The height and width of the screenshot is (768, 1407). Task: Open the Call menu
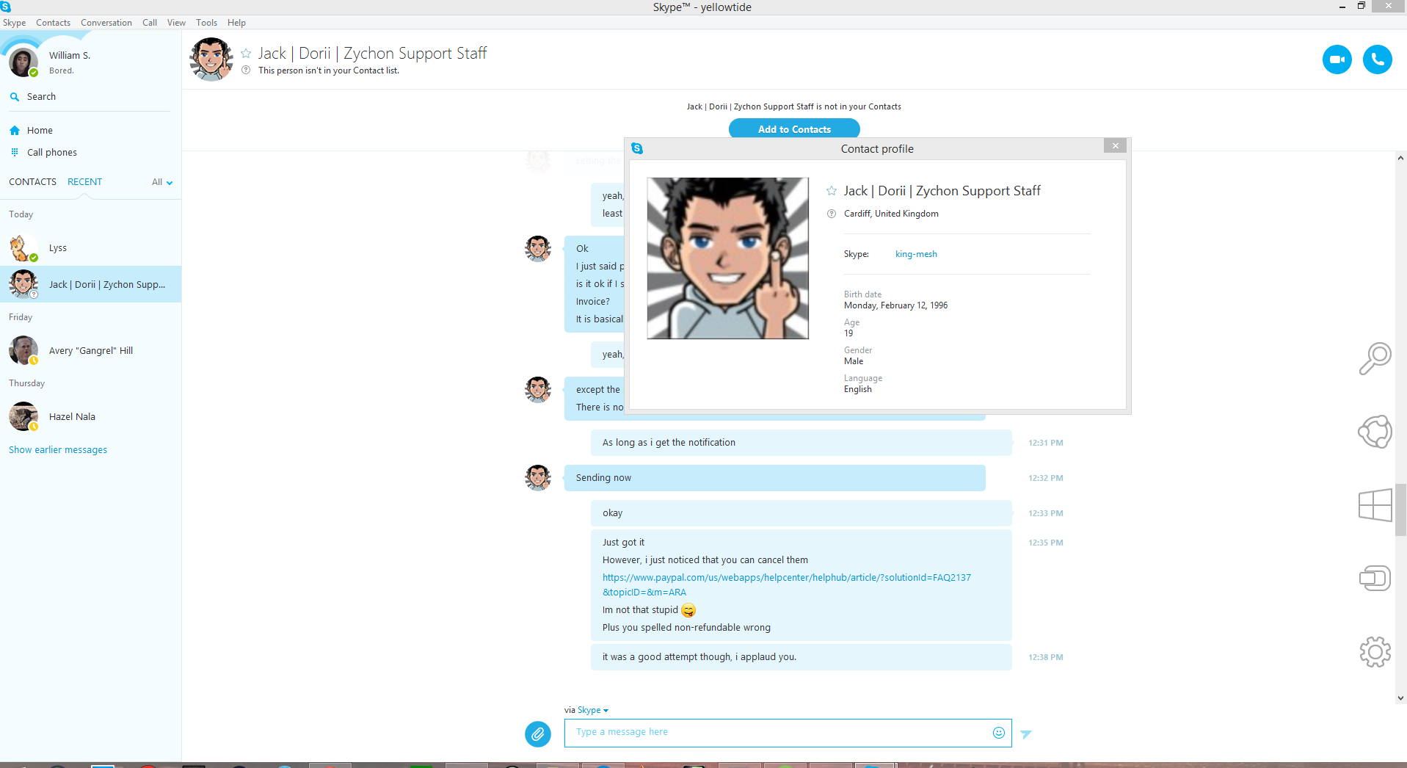[x=150, y=23]
